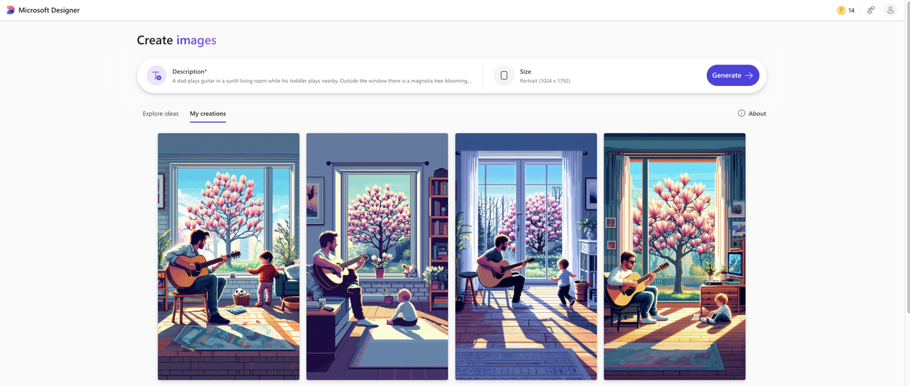Viewport: 910px width, 386px height.
Task: Click the portrait size shape icon
Action: pos(503,75)
